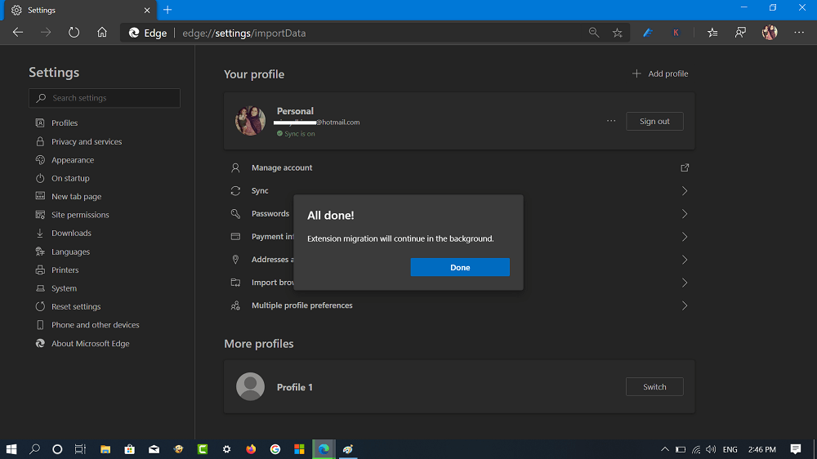Open the Windows Start menu

point(11,449)
